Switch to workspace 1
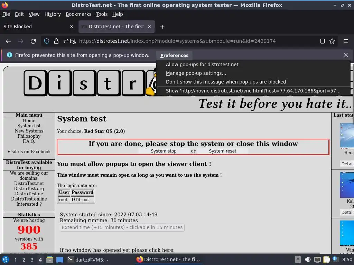The image size is (354, 265). [15, 260]
